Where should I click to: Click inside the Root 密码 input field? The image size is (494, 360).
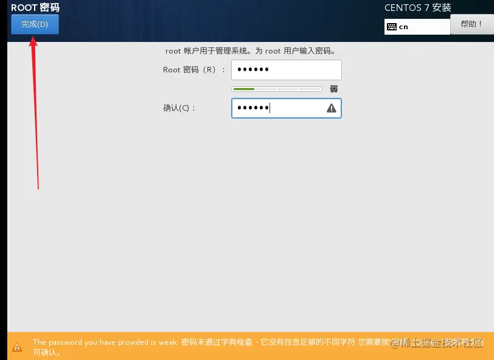[286, 69]
